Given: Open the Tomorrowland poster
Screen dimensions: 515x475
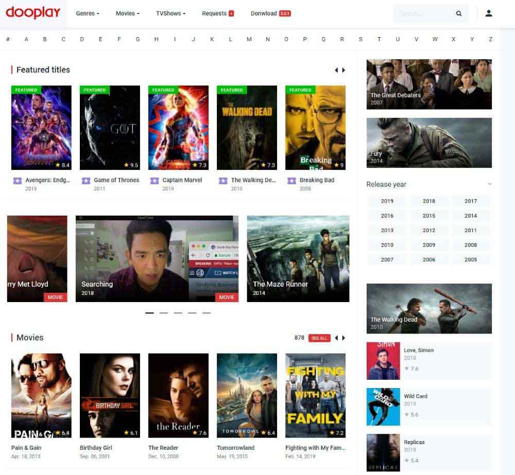Looking at the screenshot, I should (x=247, y=396).
